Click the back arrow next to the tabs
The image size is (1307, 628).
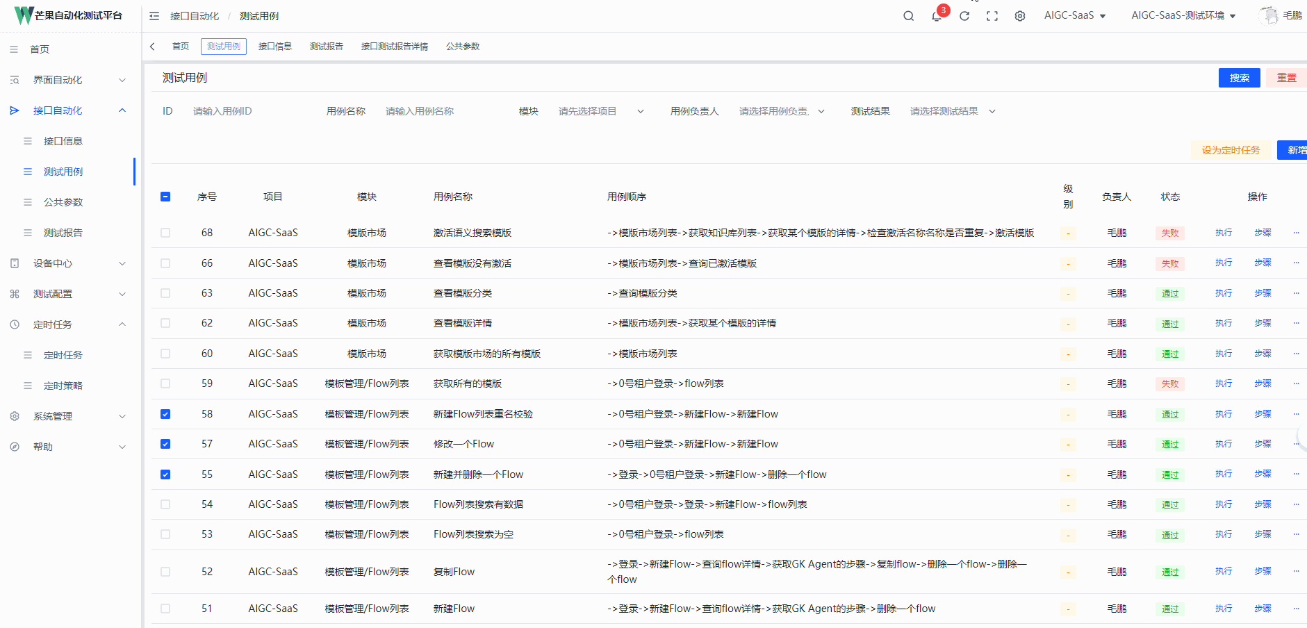click(152, 46)
